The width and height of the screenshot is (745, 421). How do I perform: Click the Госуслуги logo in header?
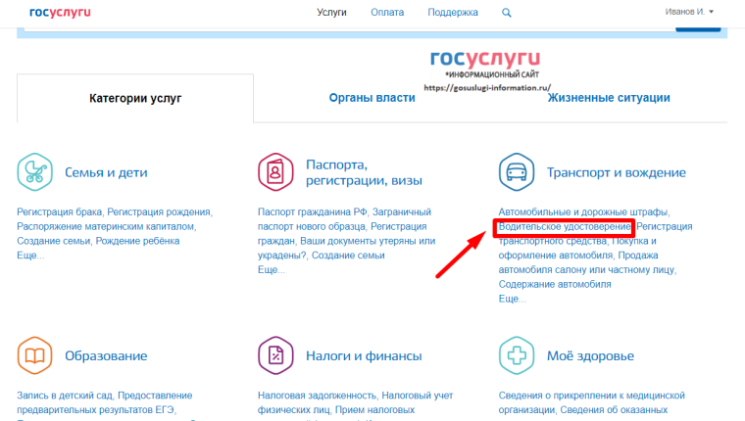pos(60,13)
